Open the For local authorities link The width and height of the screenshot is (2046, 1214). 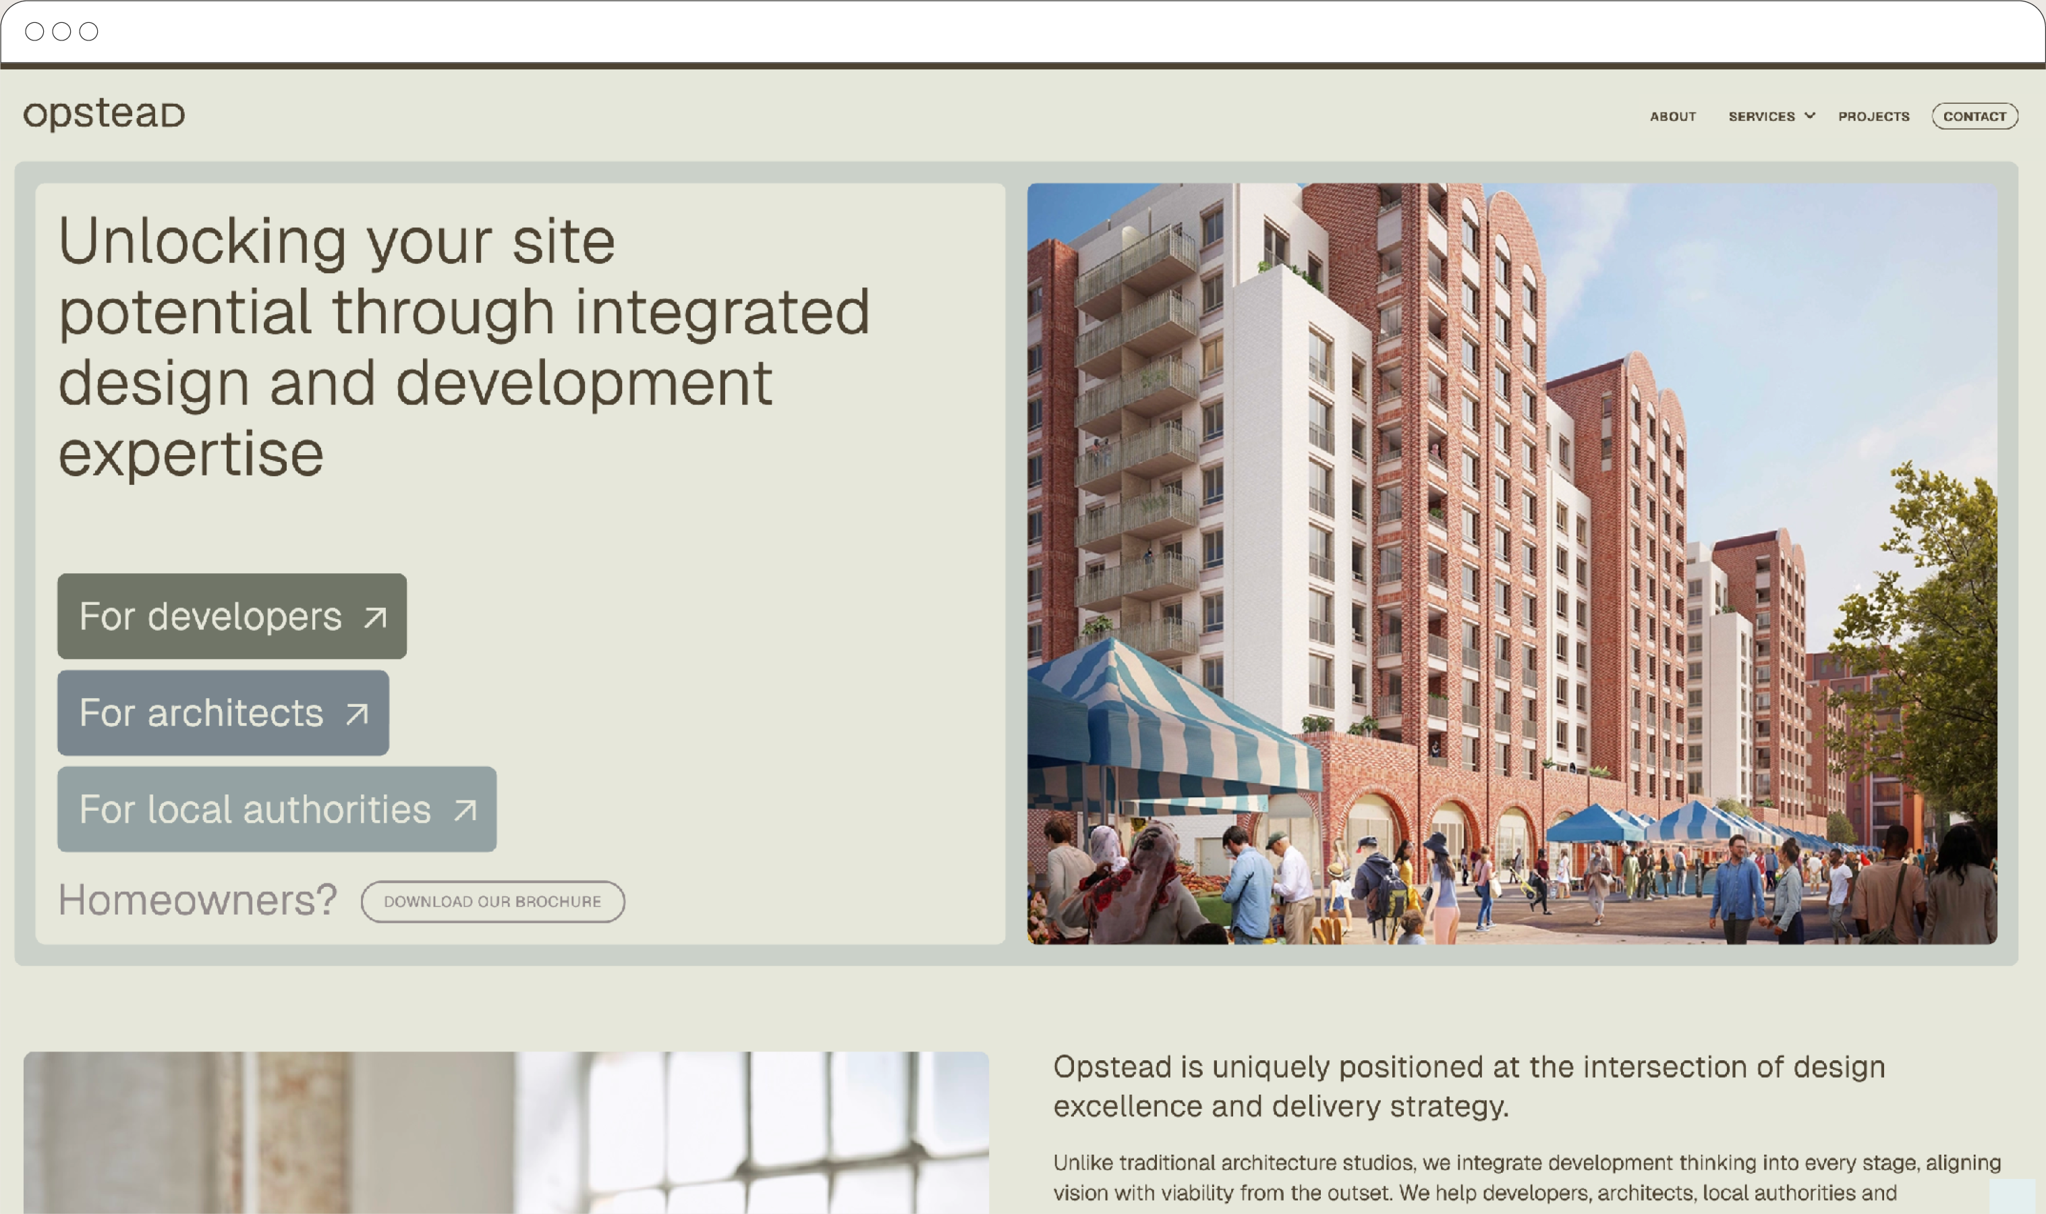pyautogui.click(x=277, y=809)
